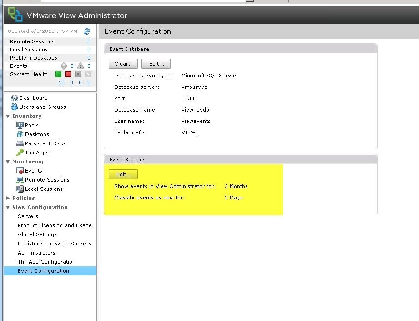Open ThinApps in Inventory
The width and height of the screenshot is (419, 321).
coord(37,153)
